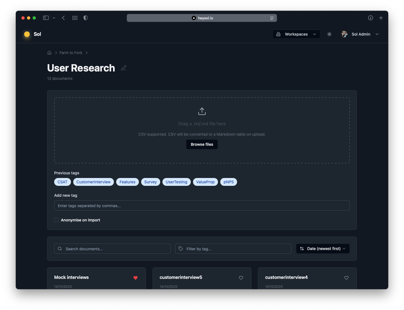Click the edit pencil next to User Research
This screenshot has width=404, height=310.
click(123, 68)
